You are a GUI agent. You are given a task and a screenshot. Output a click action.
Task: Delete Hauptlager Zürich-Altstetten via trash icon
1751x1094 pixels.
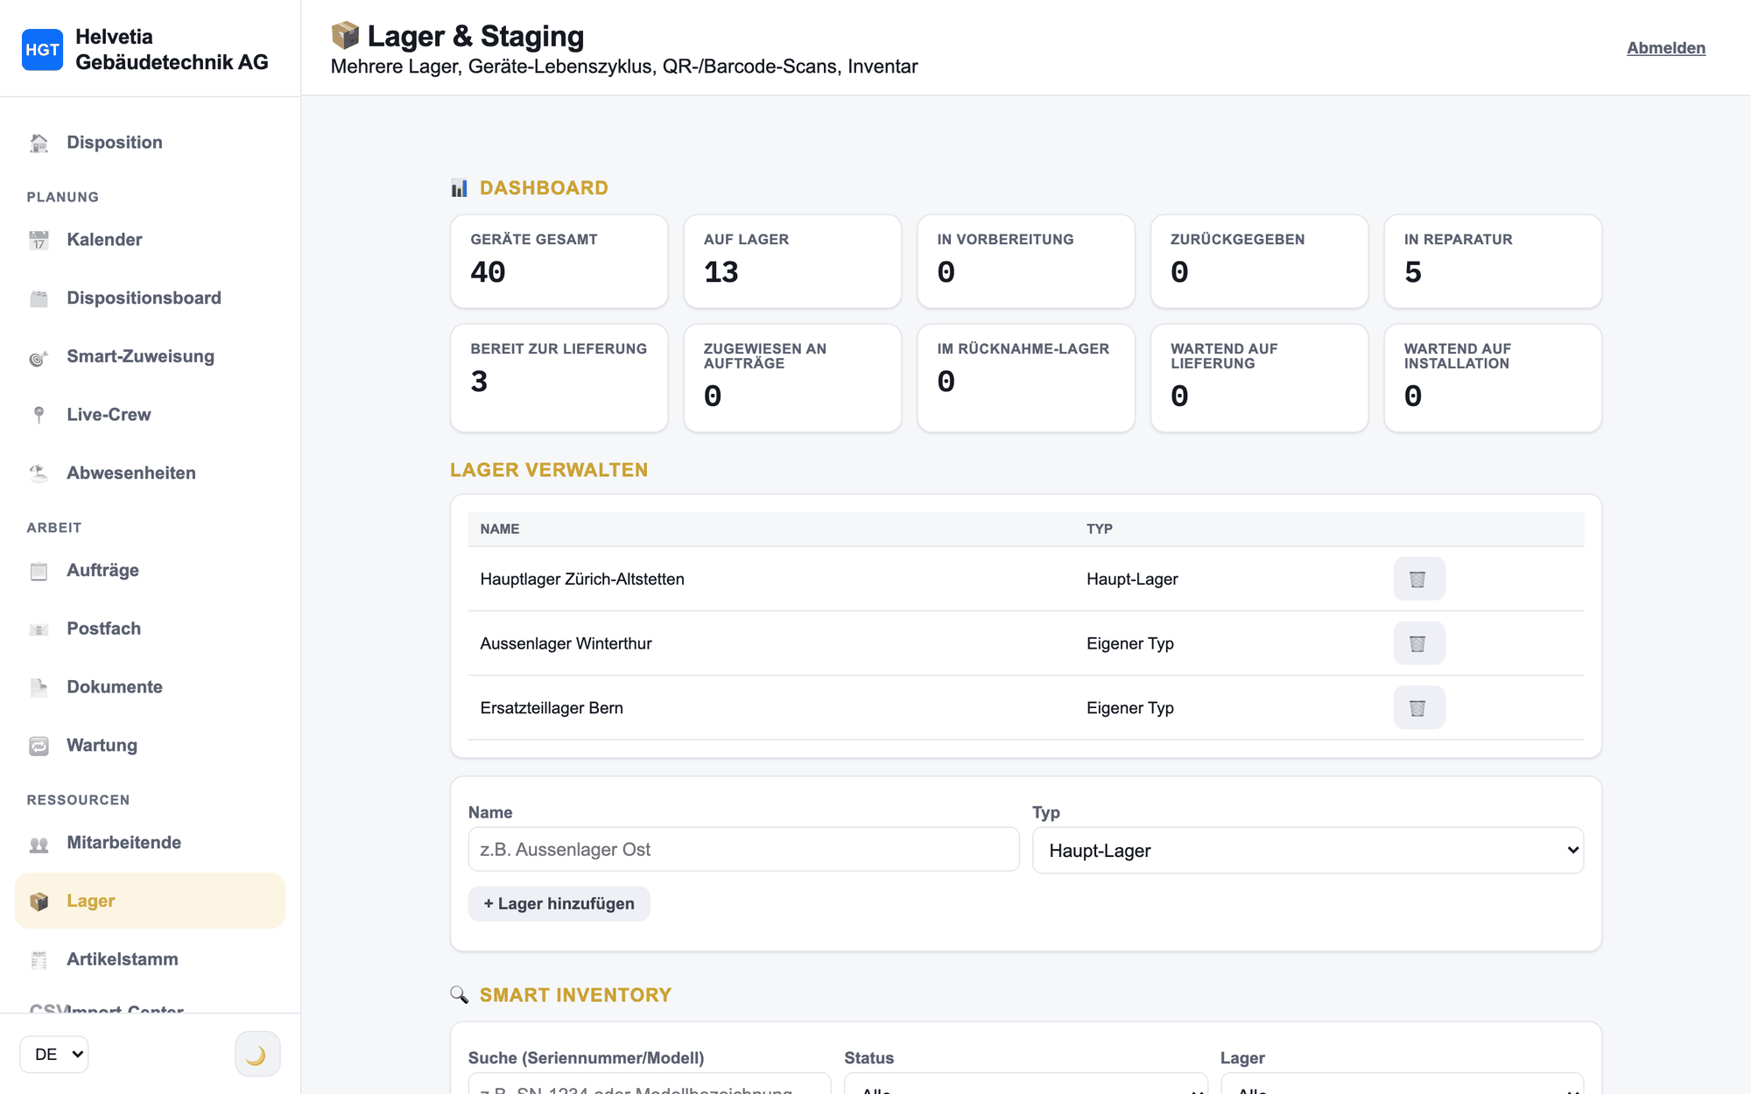1418,579
